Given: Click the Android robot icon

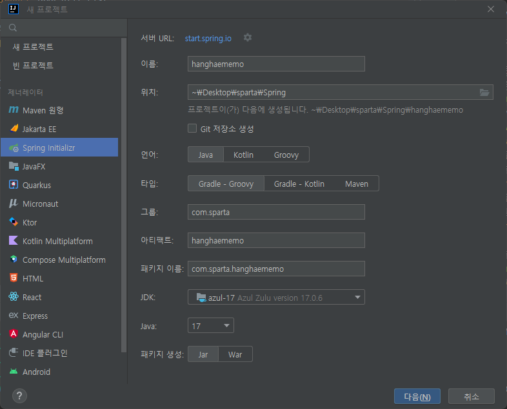Looking at the screenshot, I should (x=14, y=372).
